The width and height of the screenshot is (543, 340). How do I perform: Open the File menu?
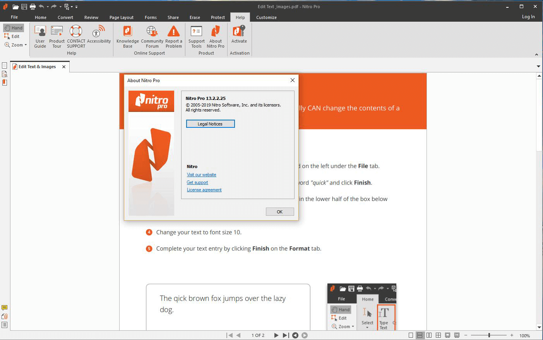14,17
